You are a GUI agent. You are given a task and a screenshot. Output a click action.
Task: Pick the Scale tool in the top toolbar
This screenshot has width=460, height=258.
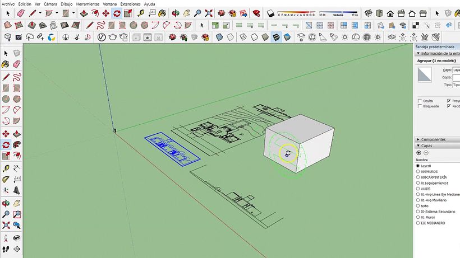[x=128, y=13]
